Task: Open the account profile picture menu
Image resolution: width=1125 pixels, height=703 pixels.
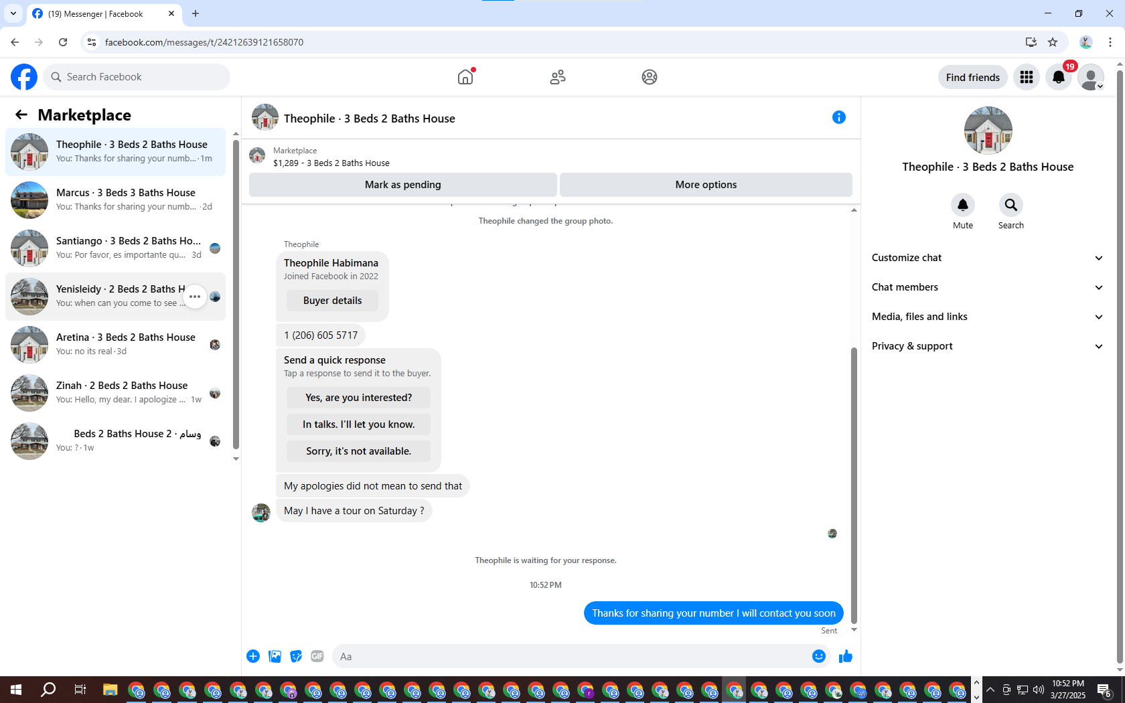Action: tap(1091, 77)
